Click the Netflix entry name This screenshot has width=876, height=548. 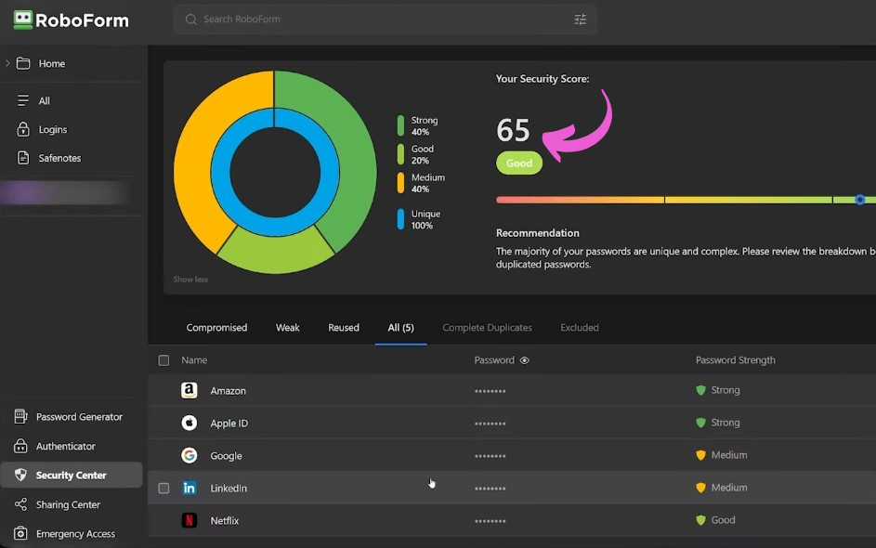pos(225,521)
